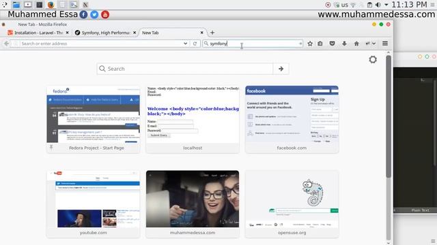Image resolution: width=437 pixels, height=245 pixels.
Task: Open New Tab page gear settings
Action: click(x=373, y=59)
